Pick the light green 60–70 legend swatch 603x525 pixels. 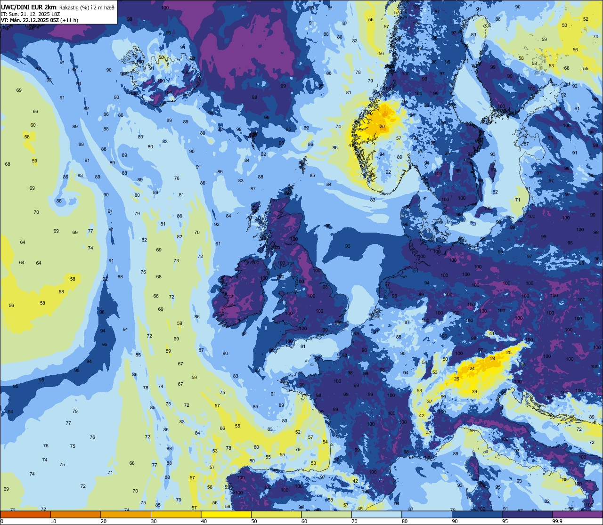pyautogui.click(x=326, y=514)
